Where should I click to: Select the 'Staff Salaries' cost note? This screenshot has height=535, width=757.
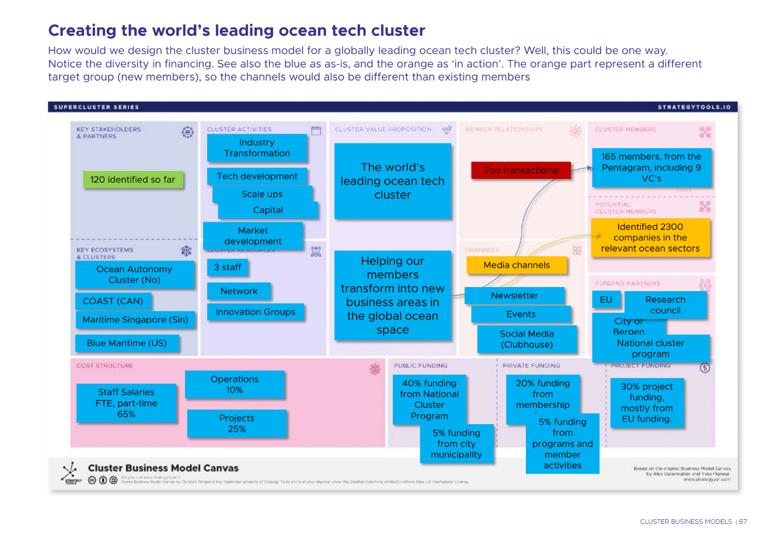point(125,403)
